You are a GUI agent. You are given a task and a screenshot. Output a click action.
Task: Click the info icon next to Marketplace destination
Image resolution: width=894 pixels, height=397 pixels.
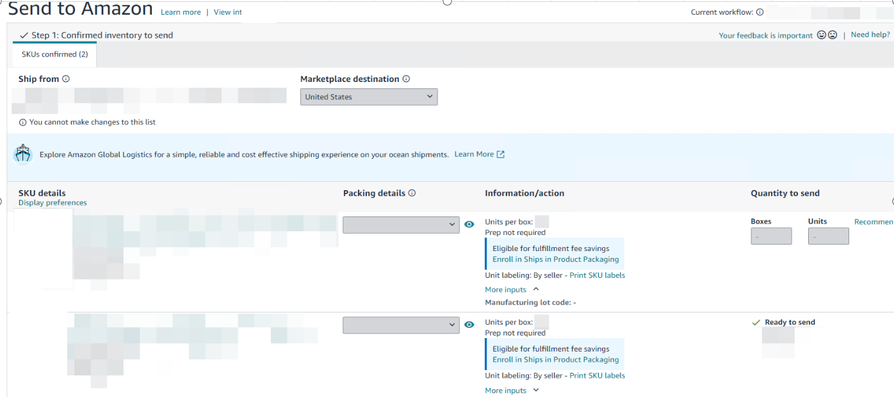tap(406, 79)
